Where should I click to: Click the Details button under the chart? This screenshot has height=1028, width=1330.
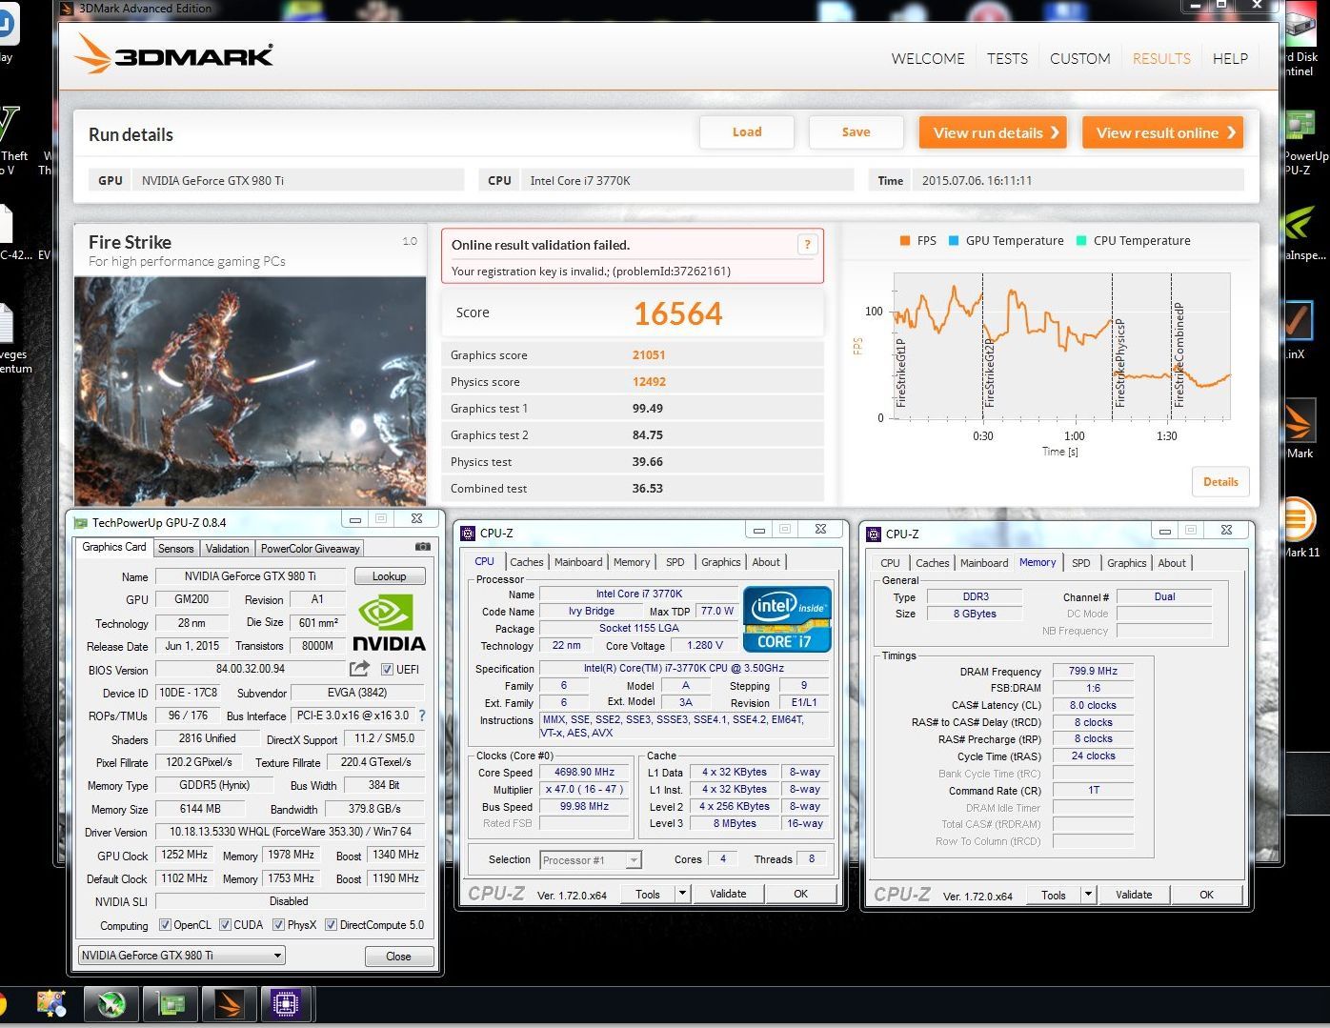(1220, 481)
